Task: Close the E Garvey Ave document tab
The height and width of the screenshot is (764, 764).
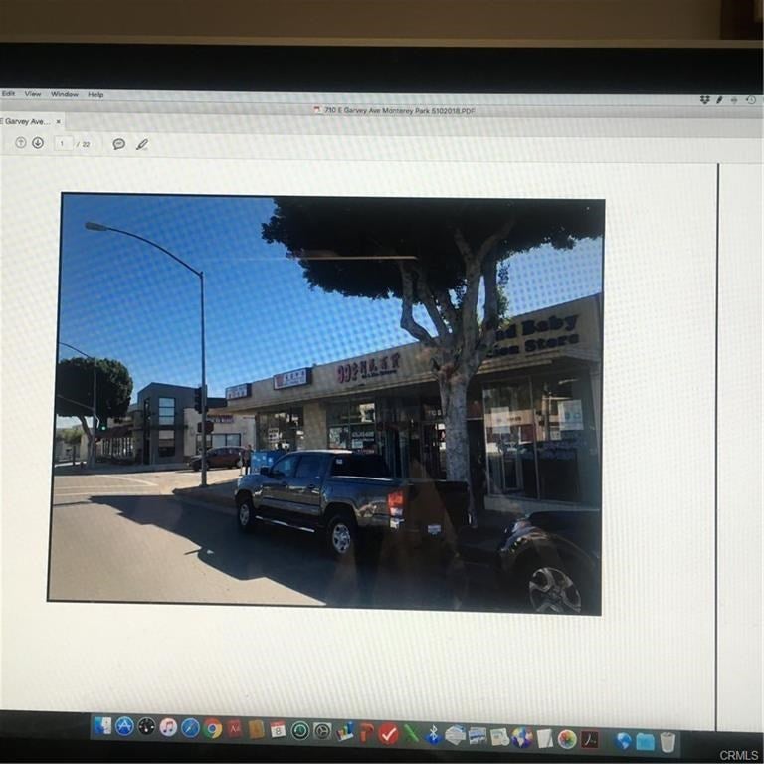Action: pyautogui.click(x=58, y=121)
